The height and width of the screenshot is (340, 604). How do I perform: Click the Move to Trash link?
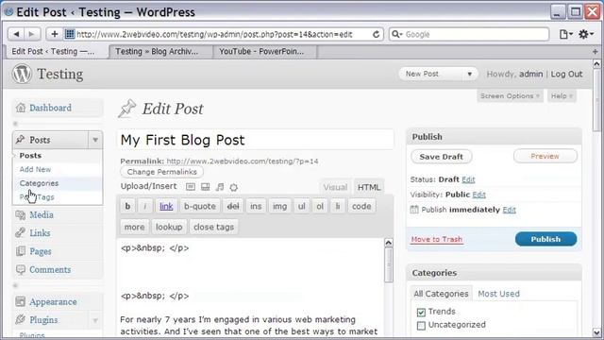(x=436, y=239)
